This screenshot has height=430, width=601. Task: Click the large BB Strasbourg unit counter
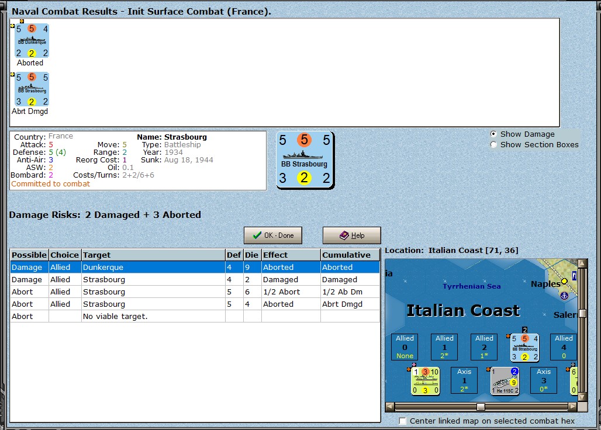tap(305, 160)
